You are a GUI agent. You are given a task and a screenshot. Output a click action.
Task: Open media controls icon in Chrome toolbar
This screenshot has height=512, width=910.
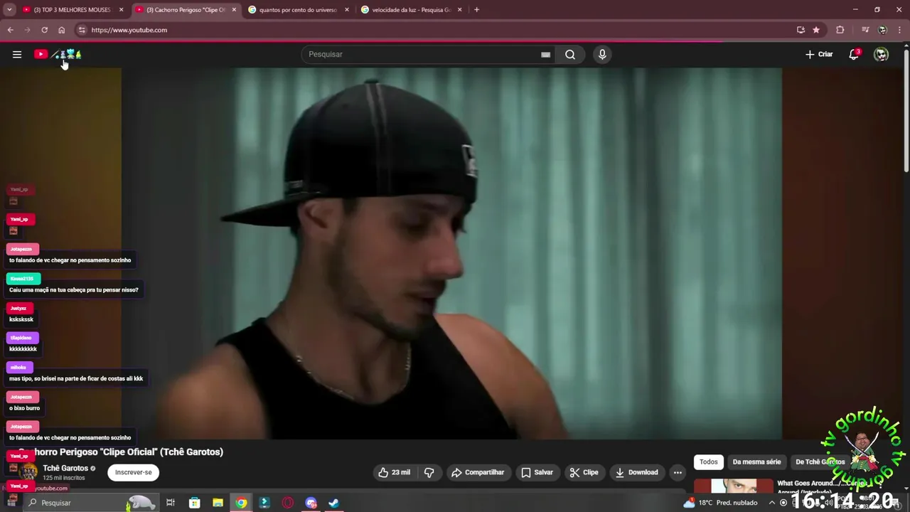click(865, 30)
